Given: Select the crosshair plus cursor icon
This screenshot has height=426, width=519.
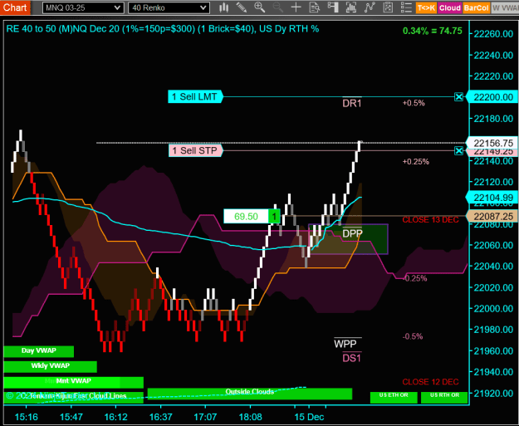Looking at the screenshot, I should (x=296, y=7).
